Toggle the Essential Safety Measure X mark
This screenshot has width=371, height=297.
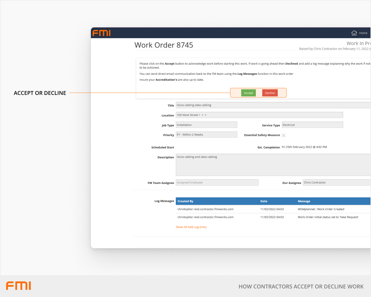(x=283, y=135)
